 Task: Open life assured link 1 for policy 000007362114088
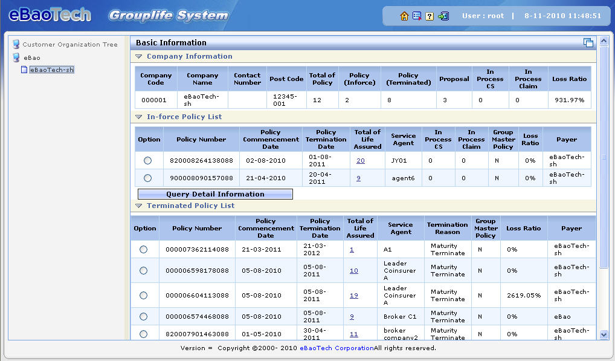coord(352,250)
